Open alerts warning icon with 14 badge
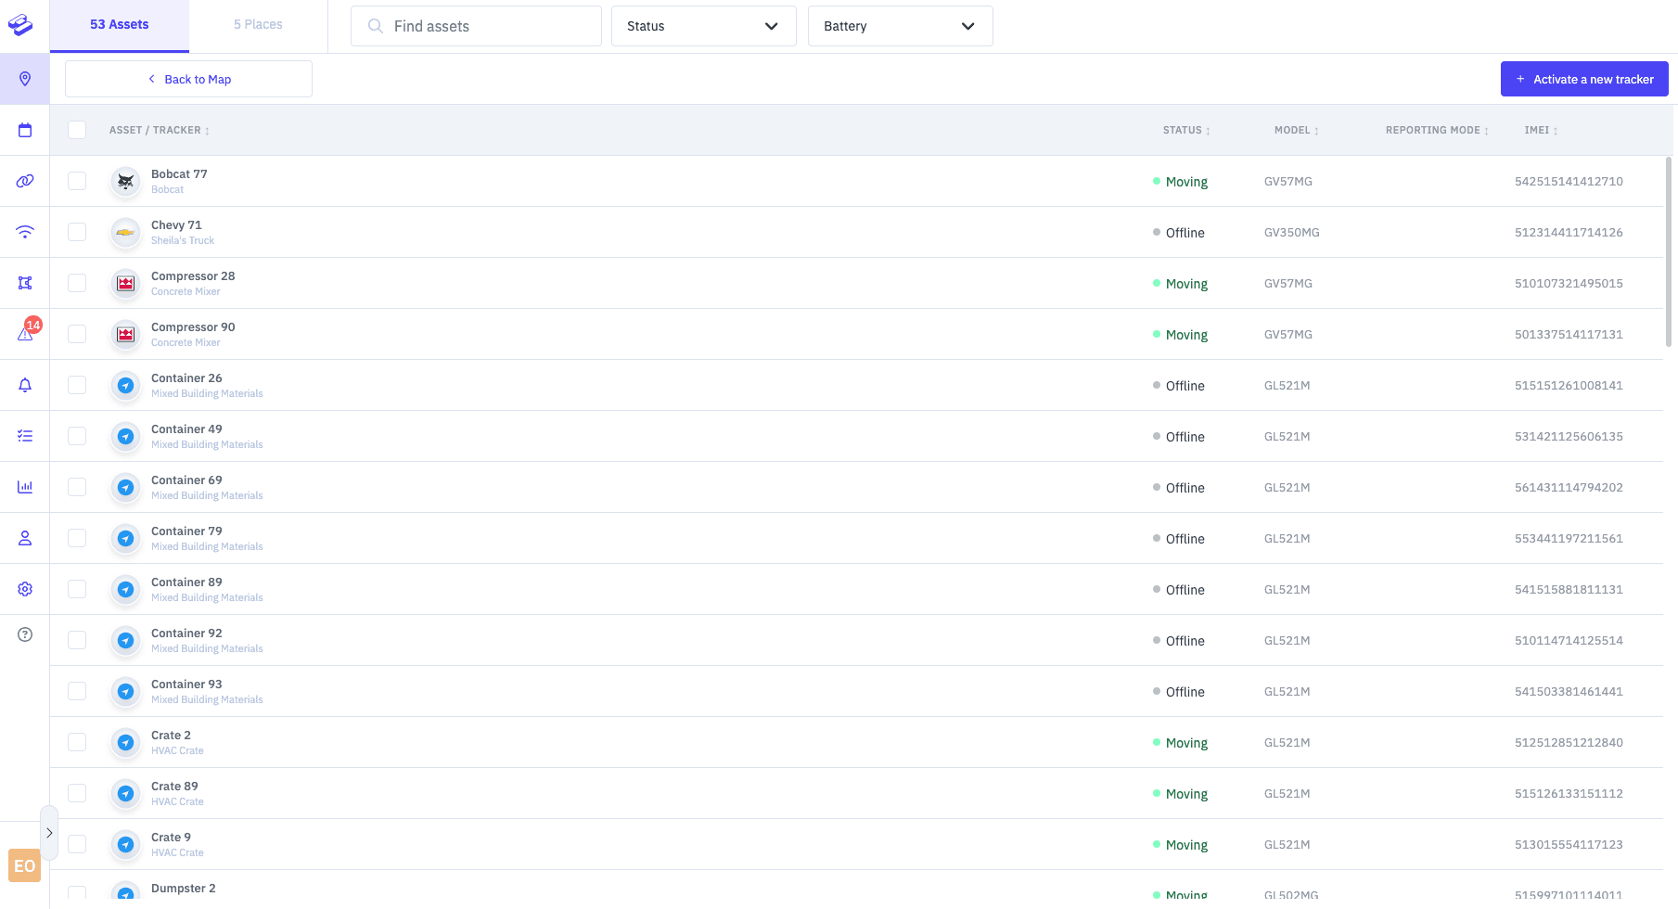This screenshot has width=1678, height=909. coord(26,333)
